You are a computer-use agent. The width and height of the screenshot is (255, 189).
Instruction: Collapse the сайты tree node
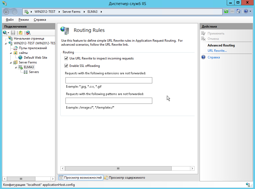[11, 53]
